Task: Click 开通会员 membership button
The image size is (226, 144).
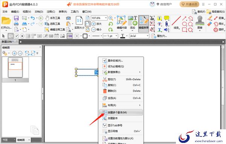Action: (x=189, y=4)
